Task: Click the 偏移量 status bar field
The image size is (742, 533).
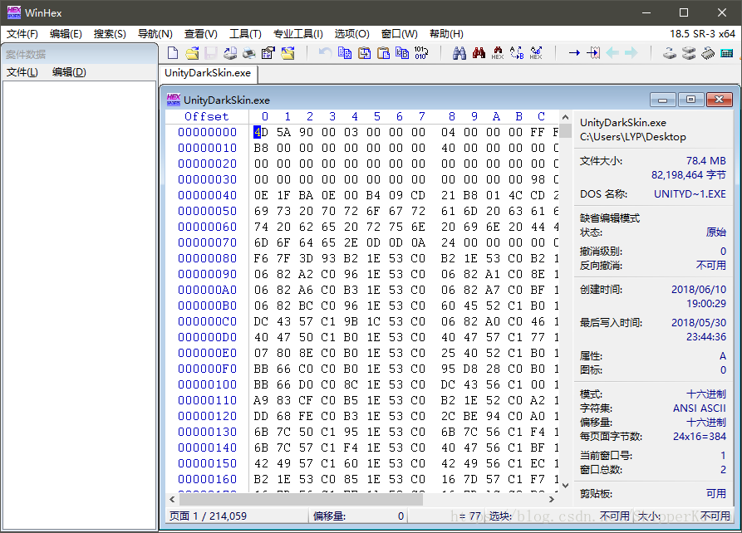Action: 358,516
